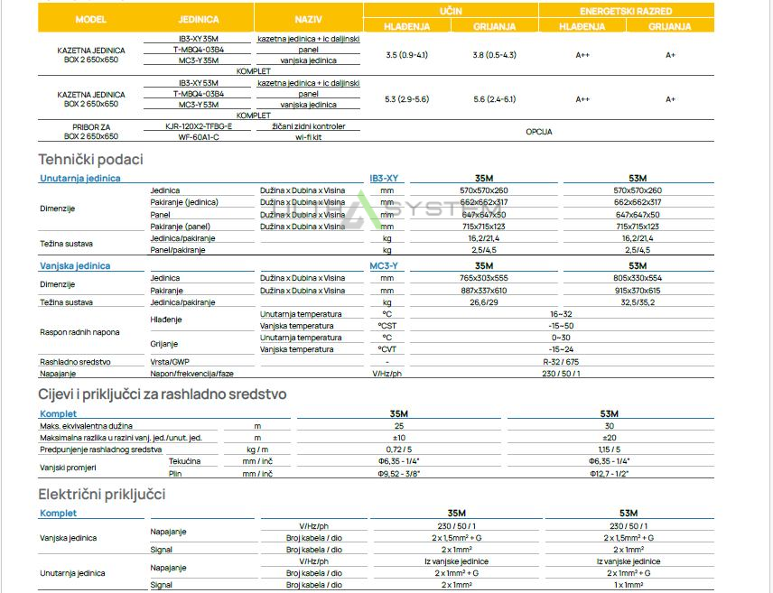Select the KJR-120X2-TFBG-E accessory code
773x593 pixels.
click(x=200, y=126)
